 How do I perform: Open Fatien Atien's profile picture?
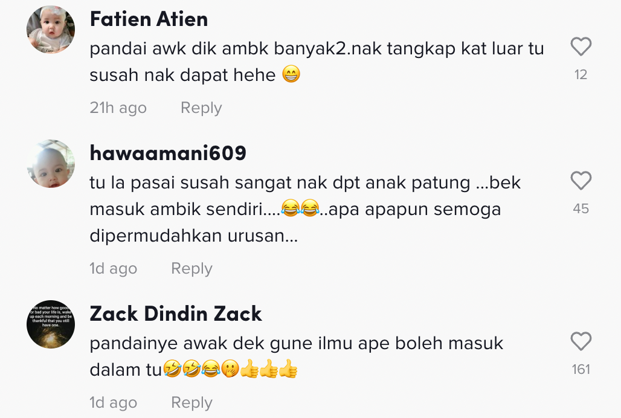click(x=51, y=30)
